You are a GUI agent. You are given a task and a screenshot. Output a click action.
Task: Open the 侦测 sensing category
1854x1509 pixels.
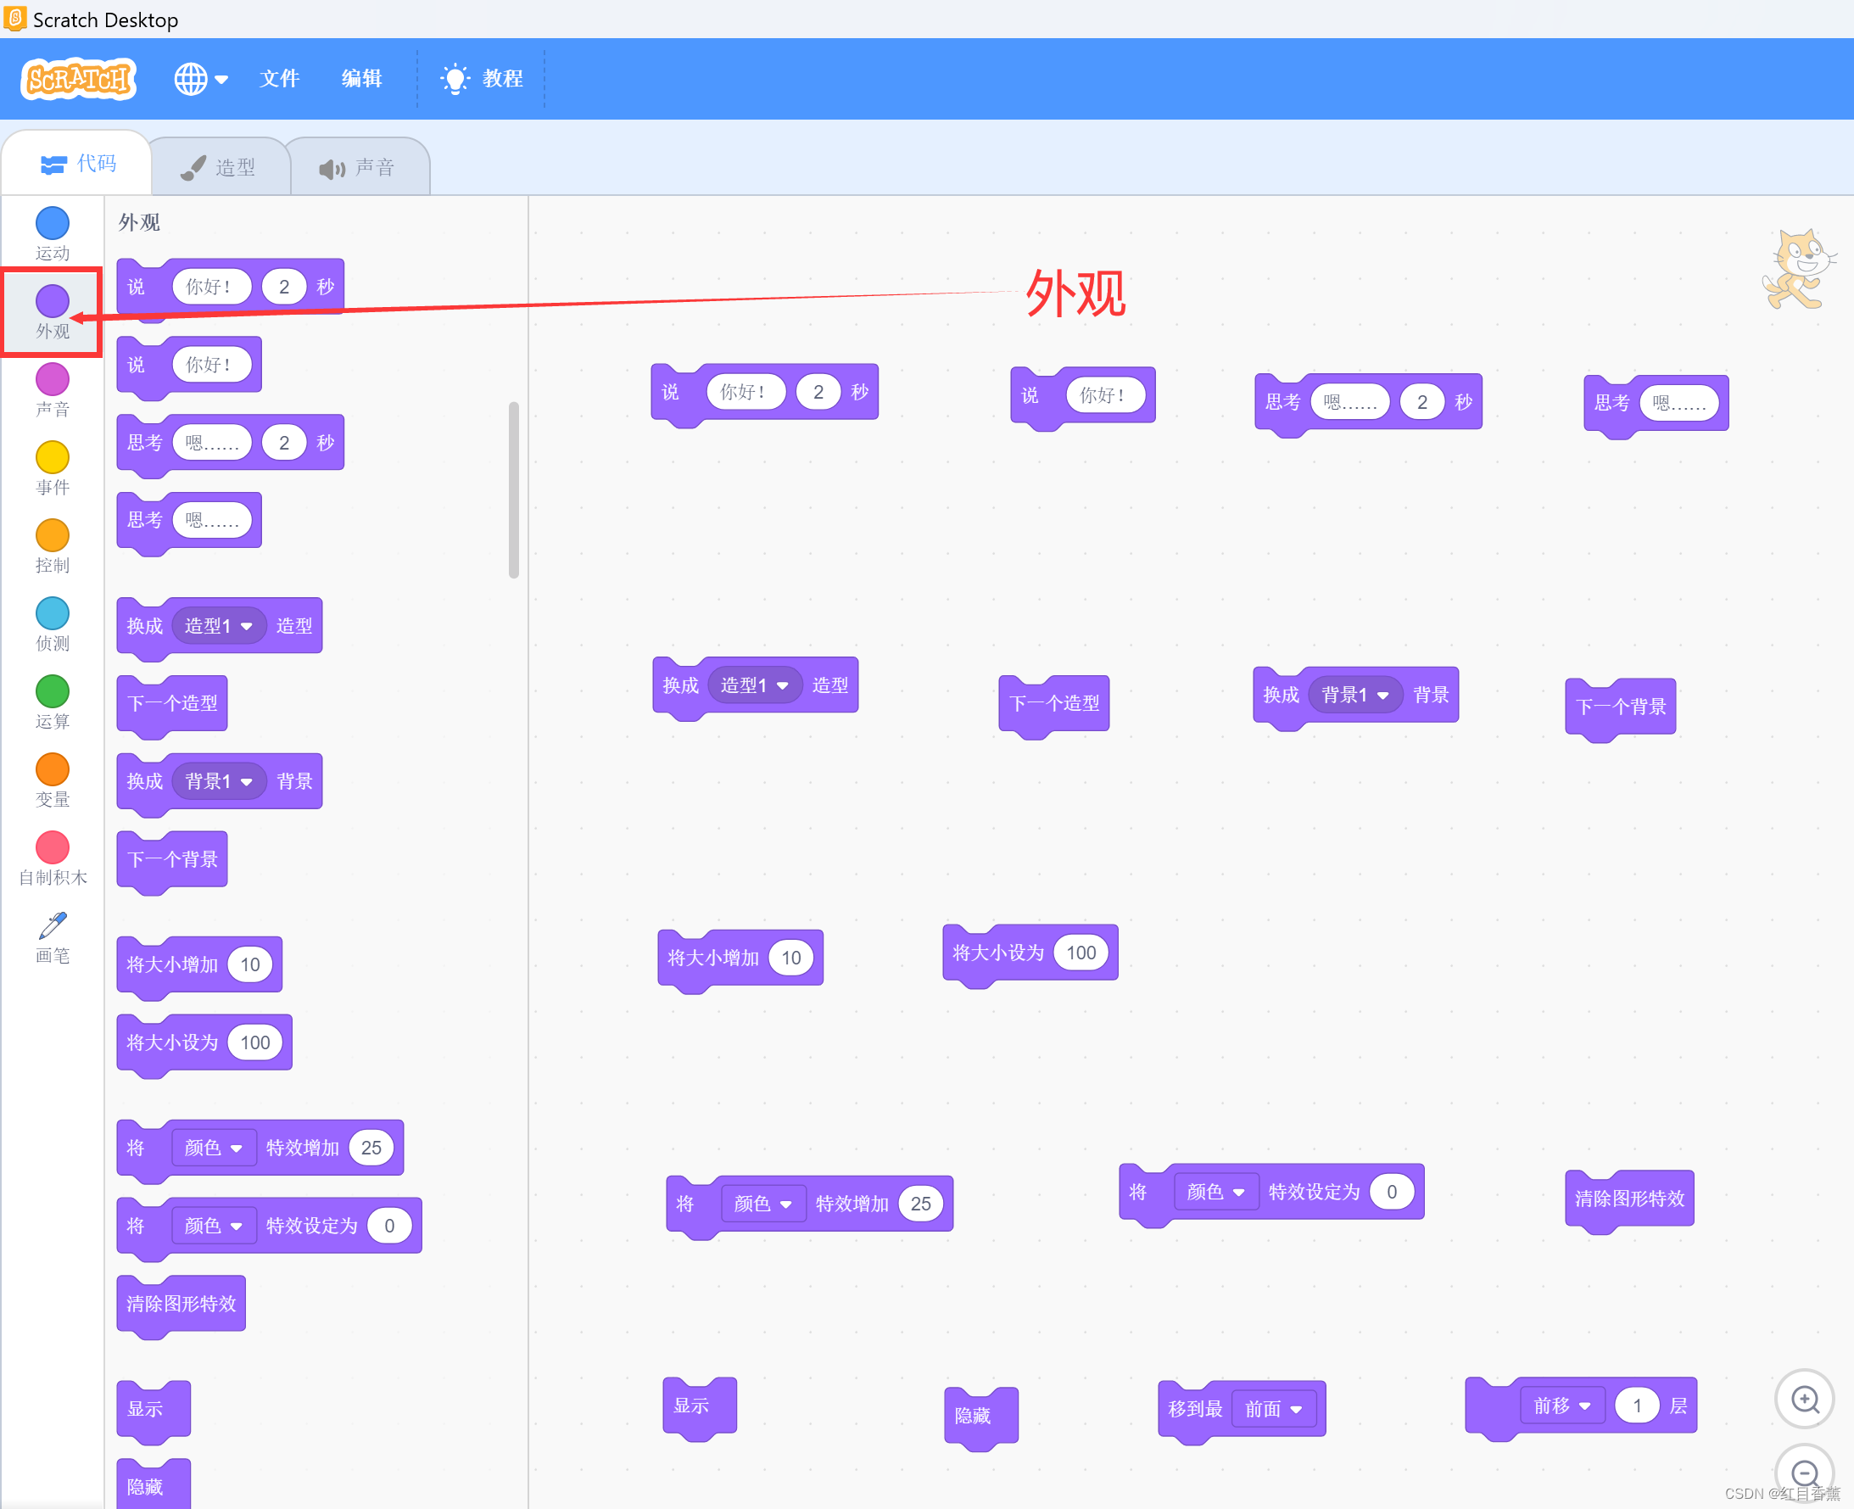tap(52, 613)
